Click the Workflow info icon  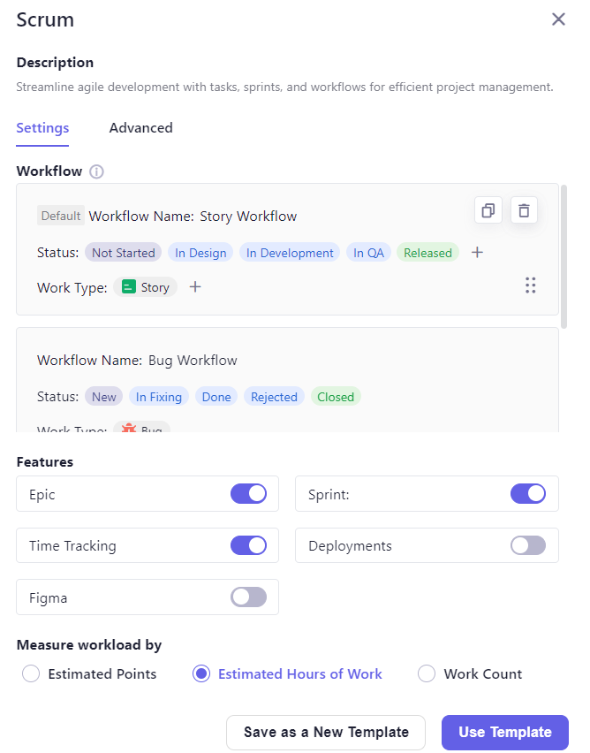[x=97, y=171]
